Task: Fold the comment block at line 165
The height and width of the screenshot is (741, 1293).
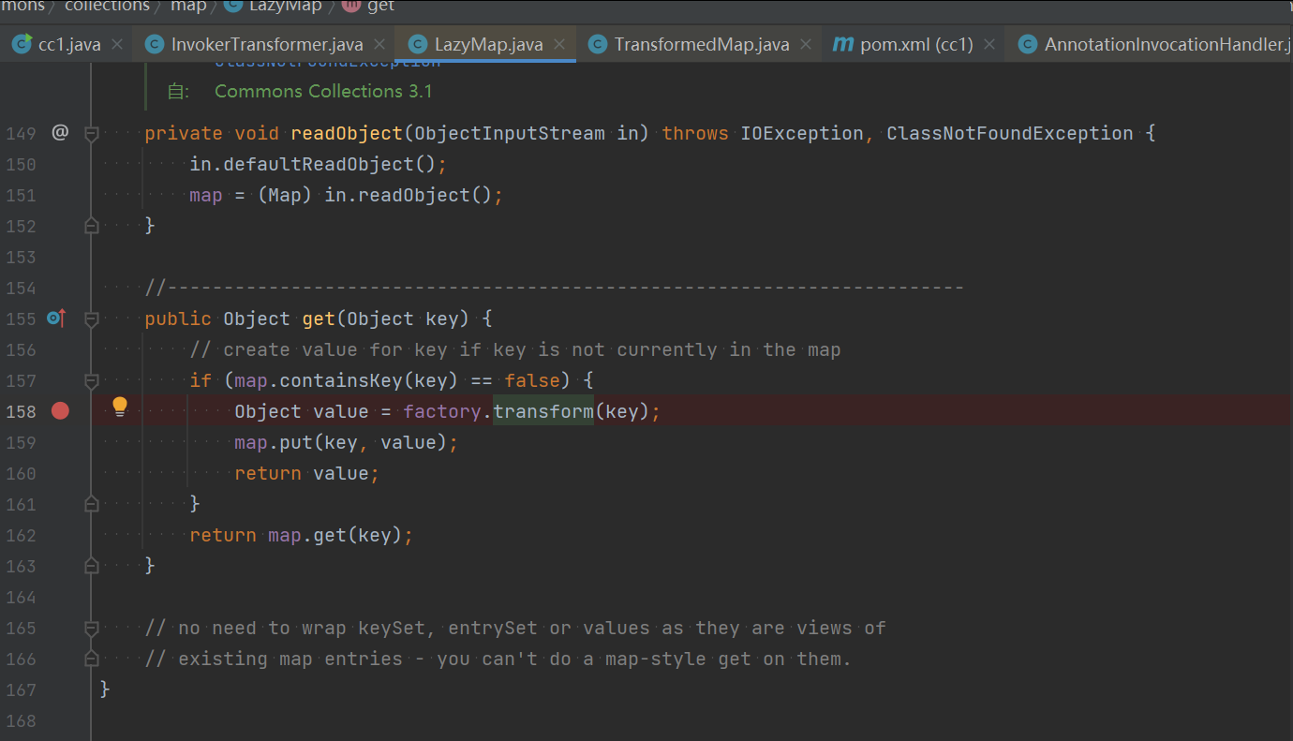Action: [91, 629]
